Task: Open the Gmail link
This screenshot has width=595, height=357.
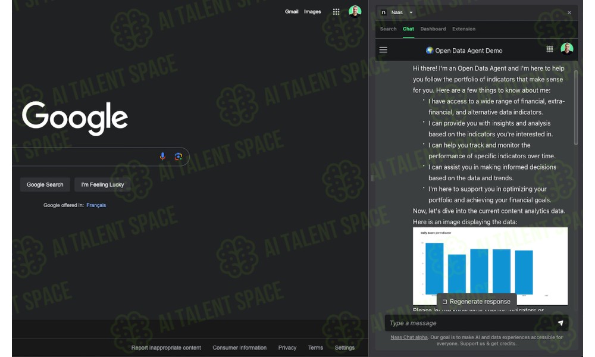Action: 292,12
